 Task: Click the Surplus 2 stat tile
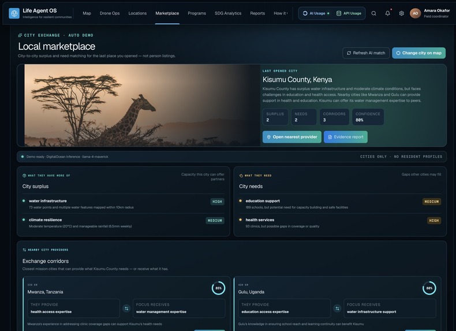pos(275,117)
